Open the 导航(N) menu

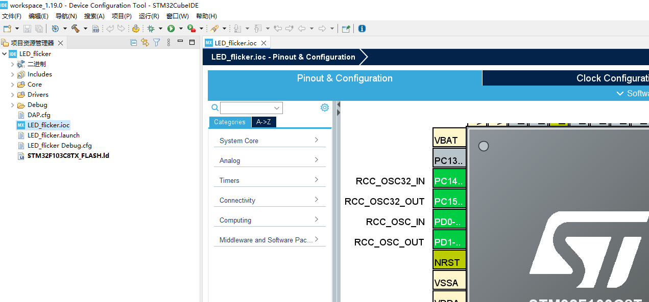coord(66,16)
